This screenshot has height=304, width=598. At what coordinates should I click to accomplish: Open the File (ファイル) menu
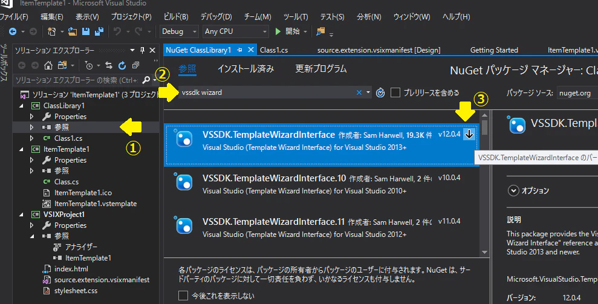pyautogui.click(x=14, y=17)
